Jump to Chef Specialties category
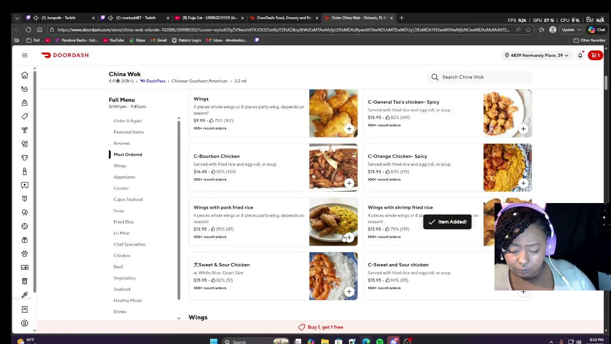 coord(130,244)
